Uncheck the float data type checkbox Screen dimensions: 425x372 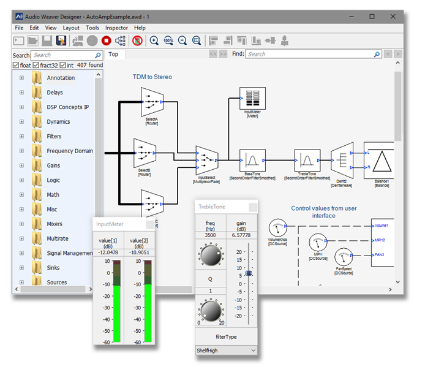click(x=16, y=65)
